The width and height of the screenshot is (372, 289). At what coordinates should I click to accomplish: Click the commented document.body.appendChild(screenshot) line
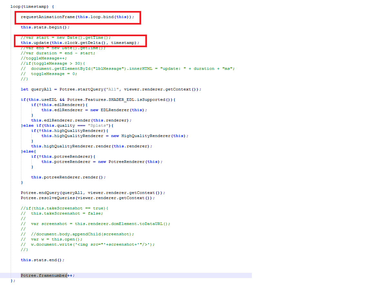[x=77, y=234]
